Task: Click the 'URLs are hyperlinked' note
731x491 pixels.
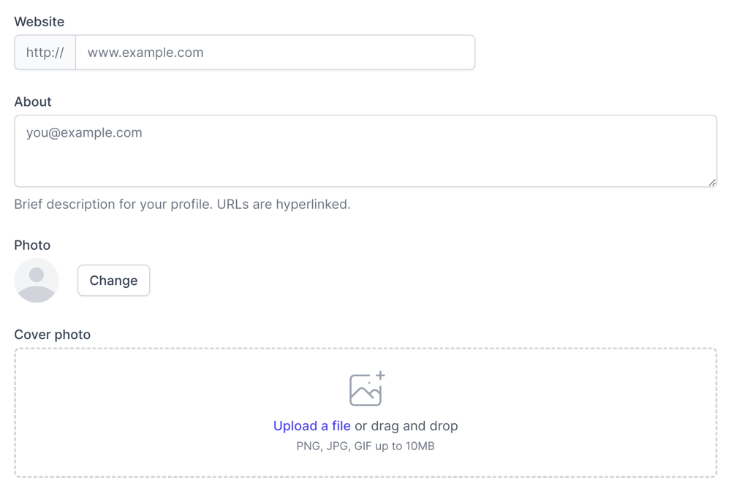Action: (284, 205)
